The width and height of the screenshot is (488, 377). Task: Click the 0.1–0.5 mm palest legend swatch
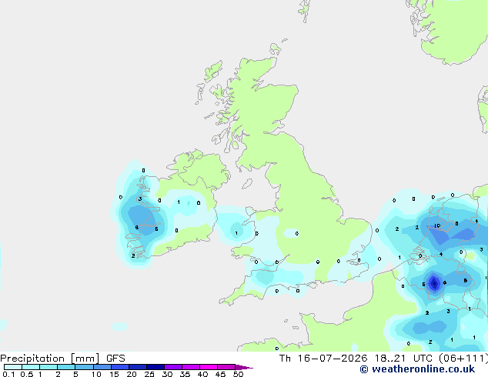click(13, 367)
